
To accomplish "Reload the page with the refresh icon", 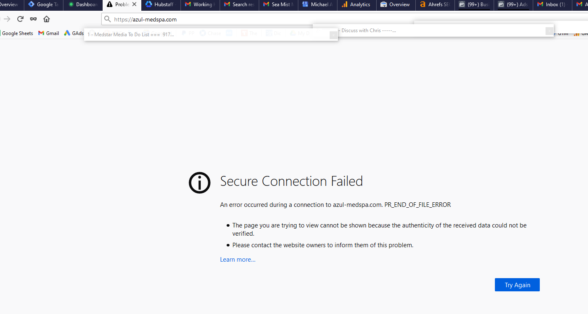I will click(20, 19).
